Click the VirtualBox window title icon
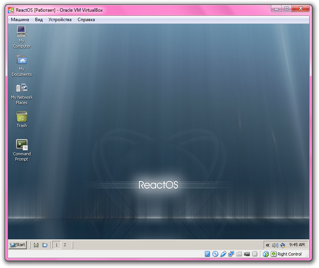Image resolution: width=319 pixels, height=268 pixels. 11,10
